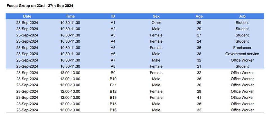The height and width of the screenshot is (118, 270).
Task: Select the age 24 cell for A4
Action: (x=199, y=41)
